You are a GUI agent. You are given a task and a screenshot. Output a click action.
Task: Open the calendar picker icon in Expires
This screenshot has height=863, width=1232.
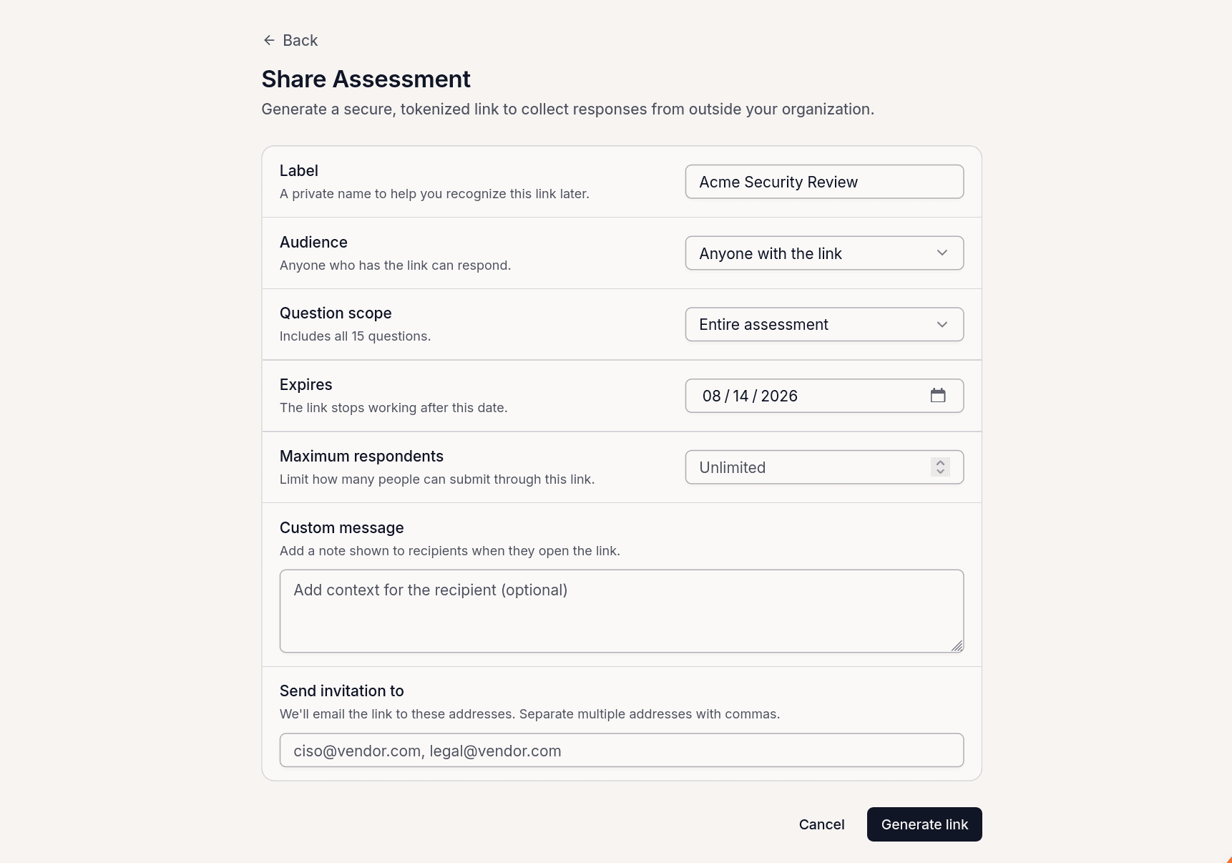pyautogui.click(x=938, y=395)
